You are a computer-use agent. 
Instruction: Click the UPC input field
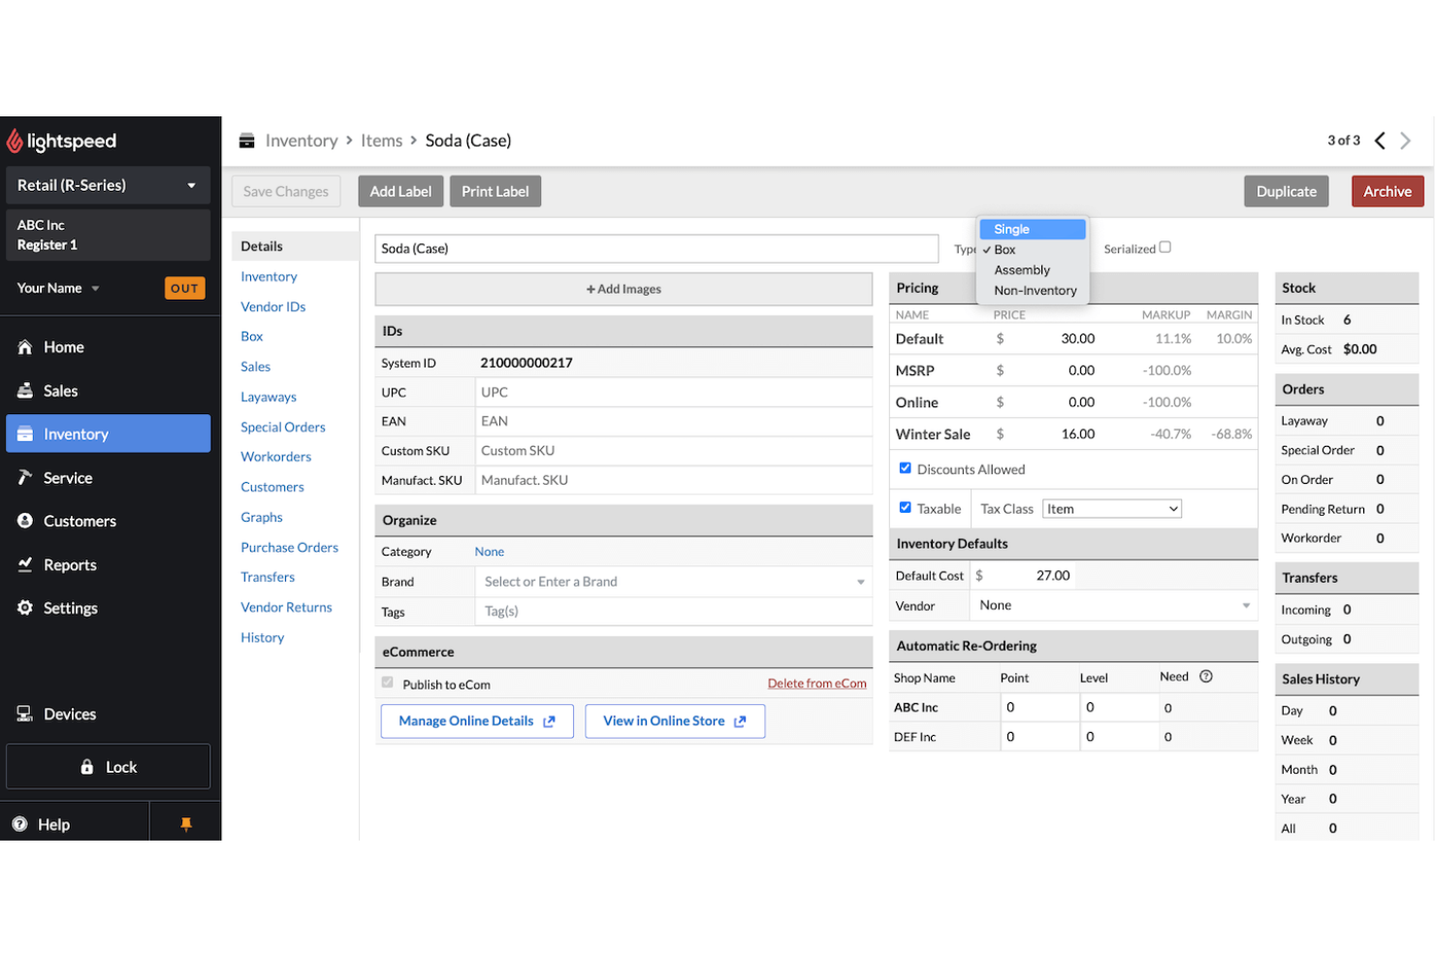click(674, 393)
